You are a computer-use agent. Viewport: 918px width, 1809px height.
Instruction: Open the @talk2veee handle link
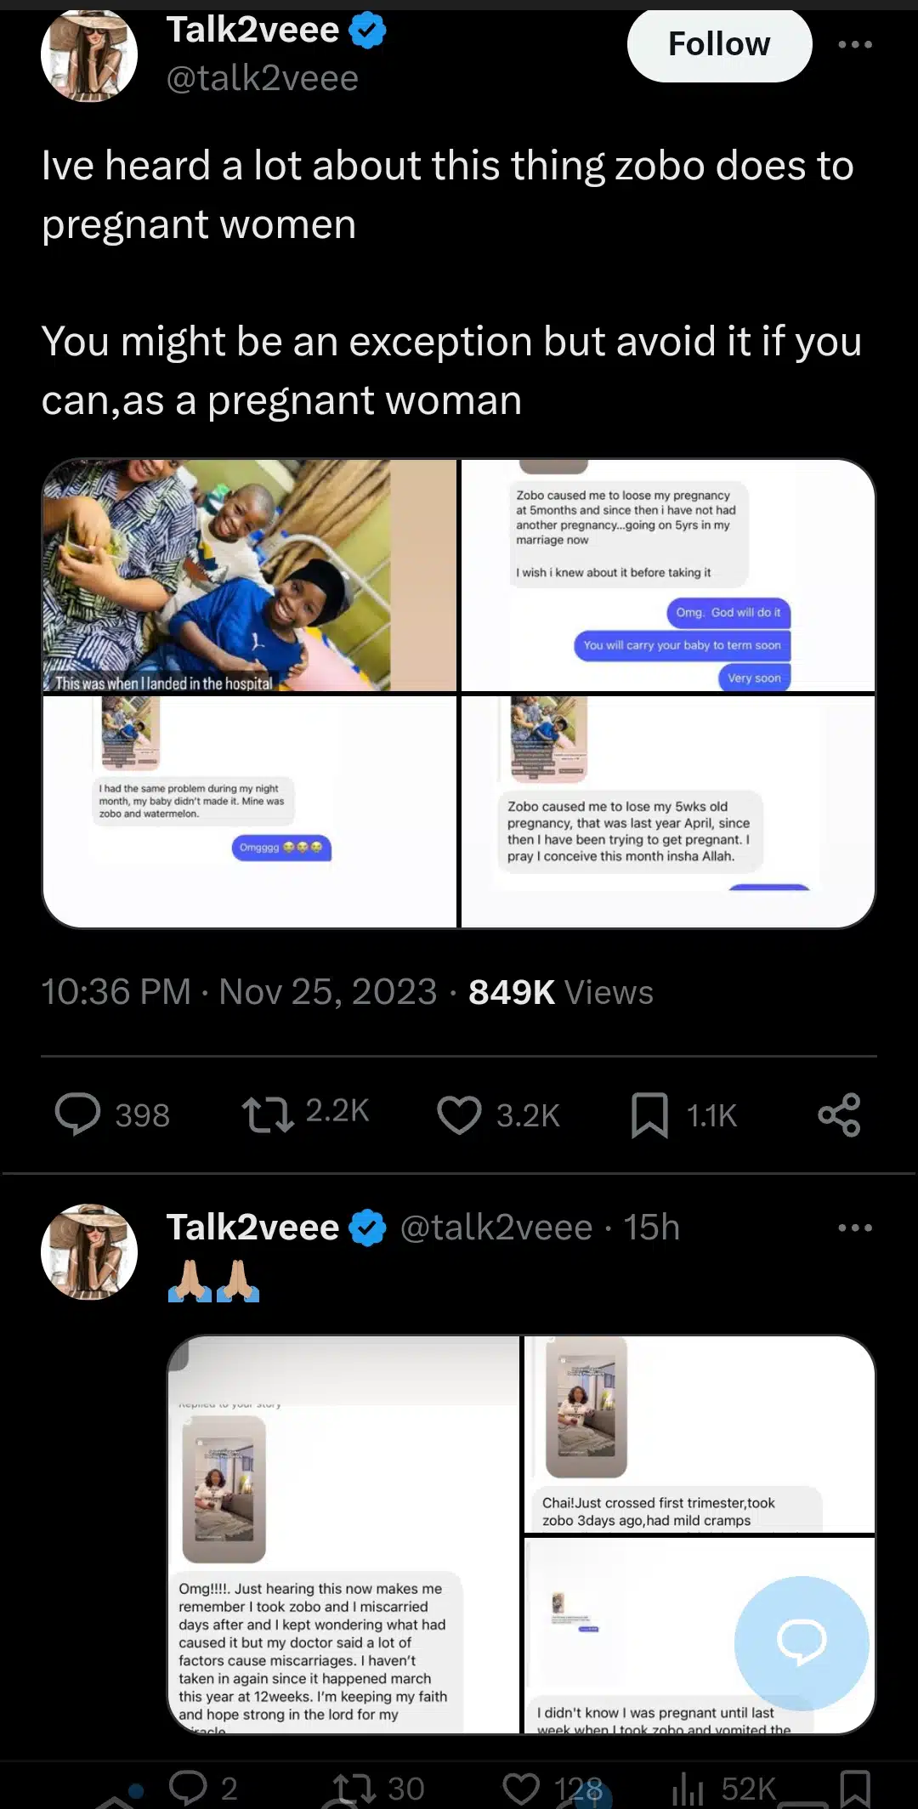[262, 79]
